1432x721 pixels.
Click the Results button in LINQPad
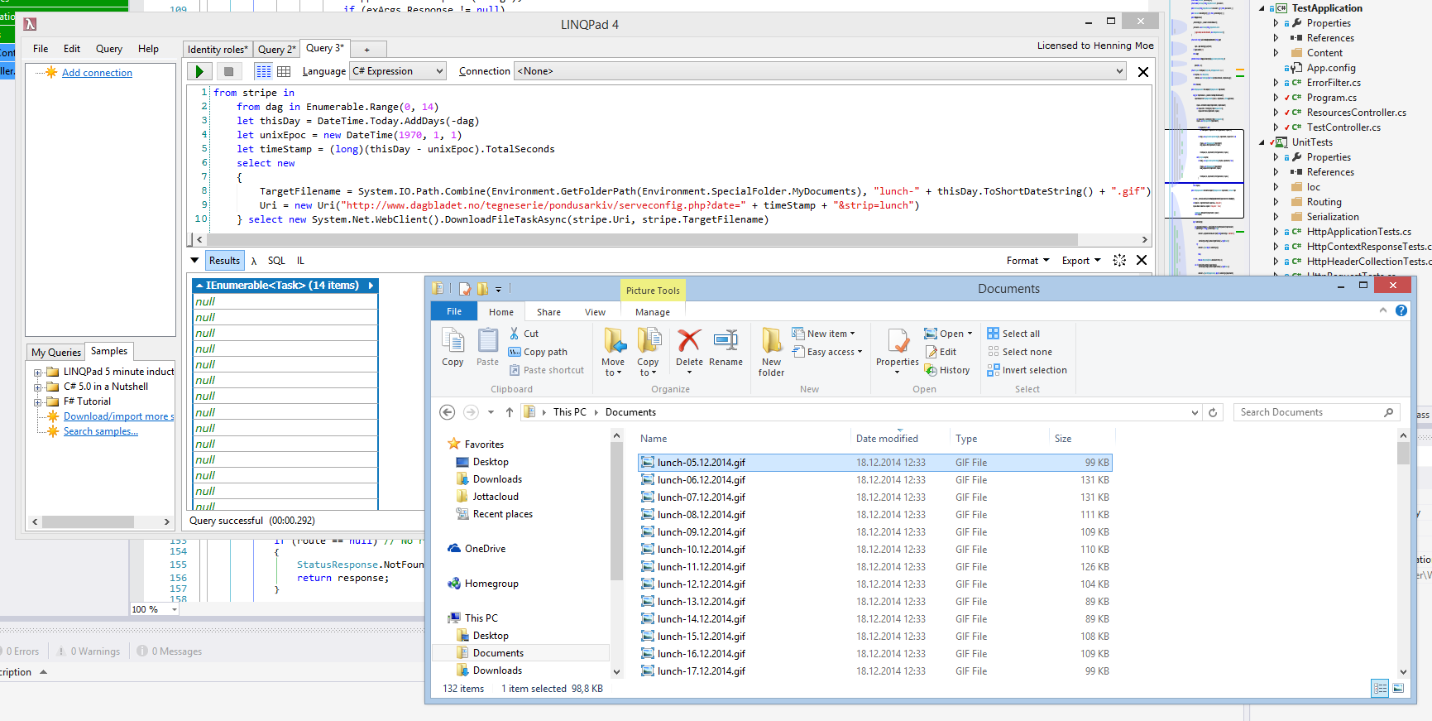coord(224,261)
